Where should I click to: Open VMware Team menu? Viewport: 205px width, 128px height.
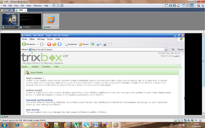pos(29,6)
